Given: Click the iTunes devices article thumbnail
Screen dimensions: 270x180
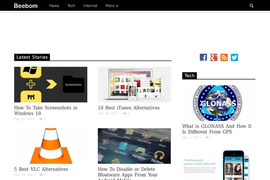Looking at the screenshot, I should pyautogui.click(x=134, y=85).
